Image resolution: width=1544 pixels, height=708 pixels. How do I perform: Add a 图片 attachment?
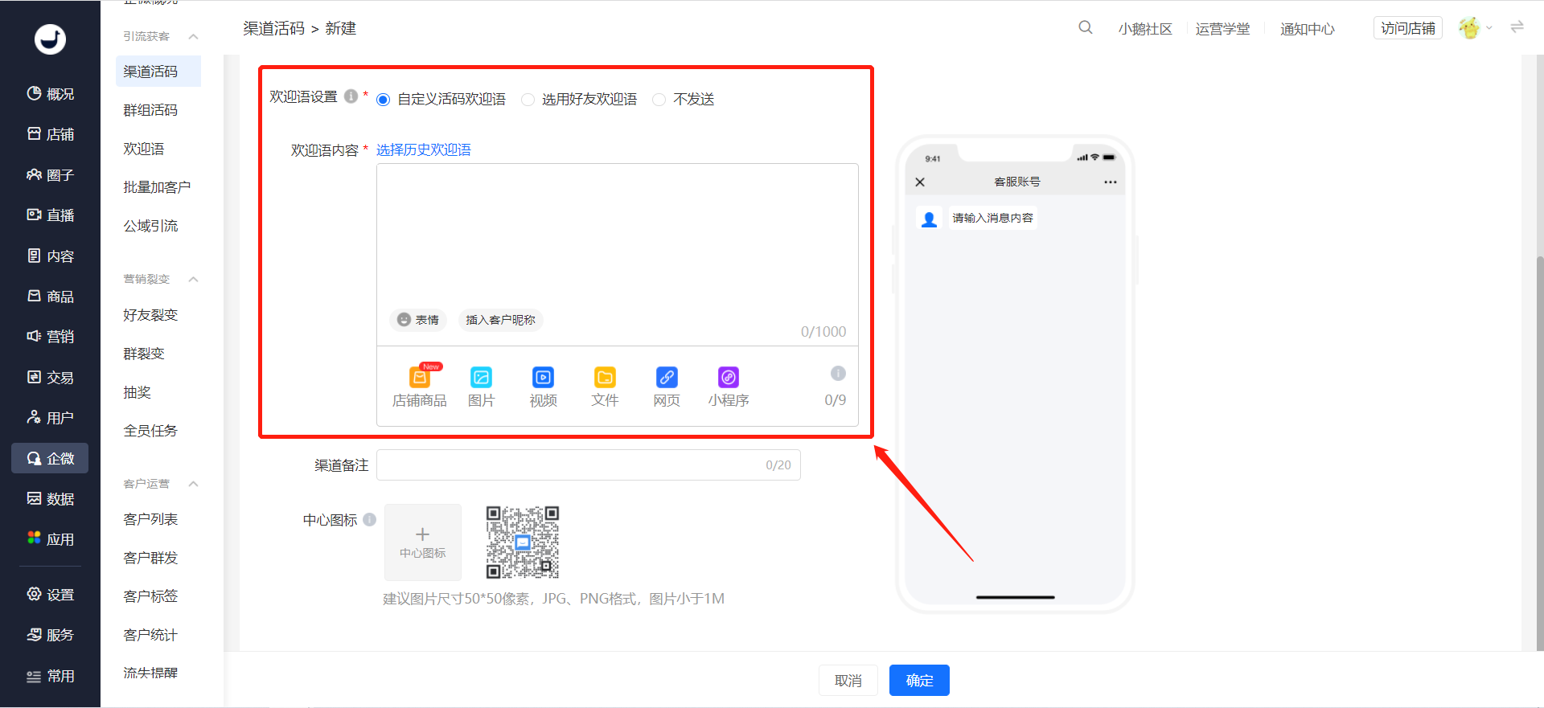pos(481,387)
